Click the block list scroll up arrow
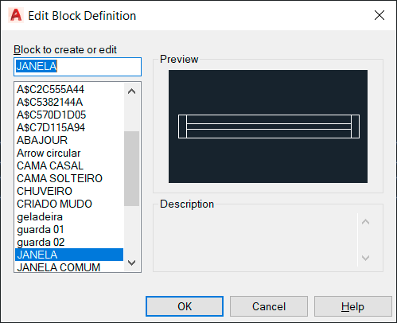Screen dimensions: 397x323 coord(131,91)
